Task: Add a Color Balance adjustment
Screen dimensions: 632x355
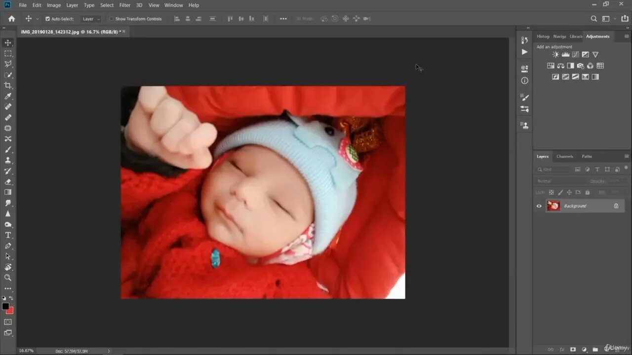Action: pos(560,66)
